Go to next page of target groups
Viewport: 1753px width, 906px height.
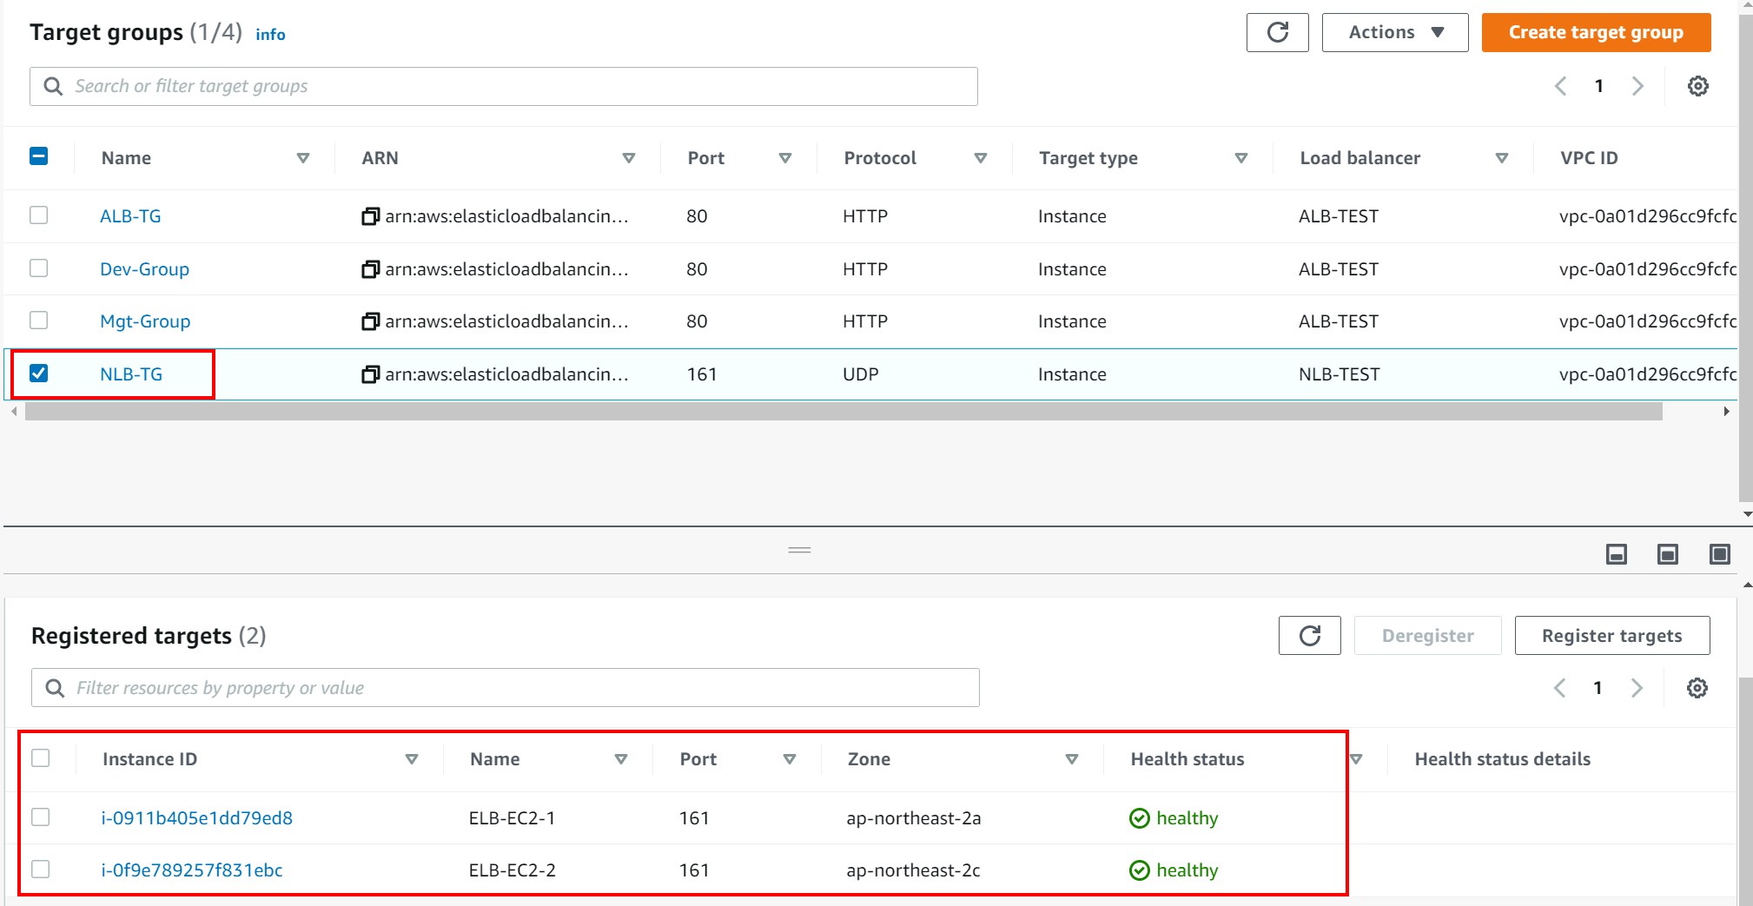pyautogui.click(x=1637, y=86)
